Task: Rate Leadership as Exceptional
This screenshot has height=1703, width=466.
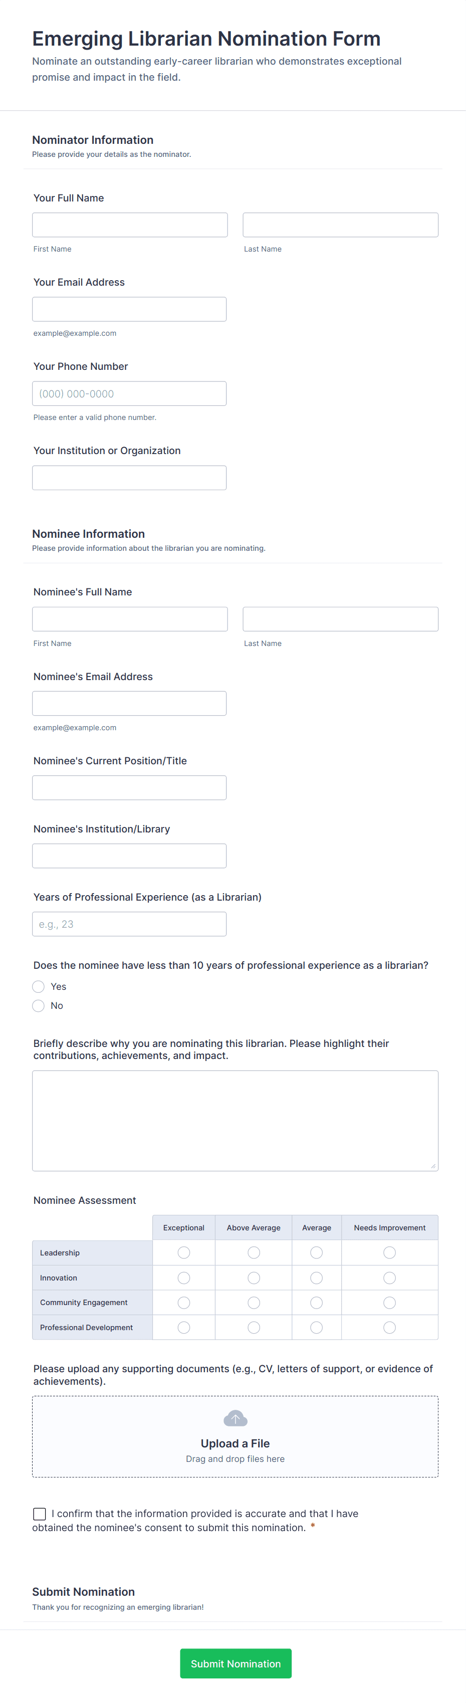Action: coord(184,1252)
